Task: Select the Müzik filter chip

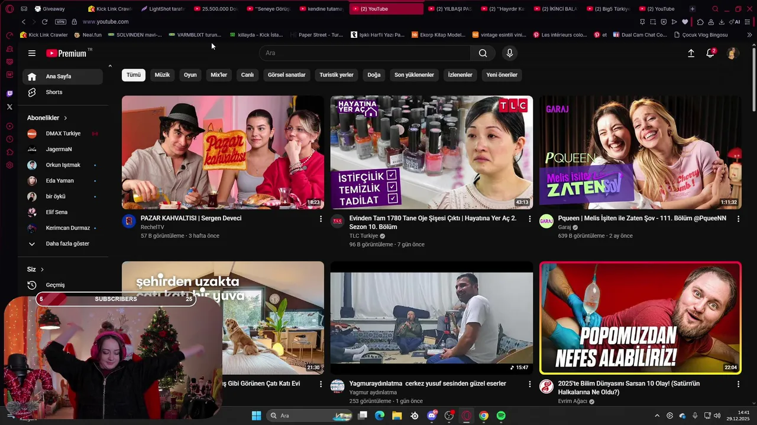Action: pos(162,75)
